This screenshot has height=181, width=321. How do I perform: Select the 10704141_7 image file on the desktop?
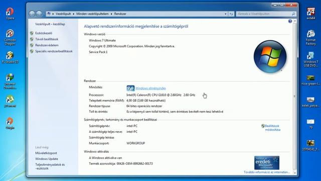tap(311, 145)
